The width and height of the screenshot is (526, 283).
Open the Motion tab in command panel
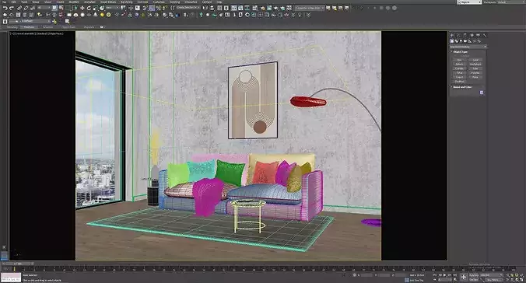472,35
